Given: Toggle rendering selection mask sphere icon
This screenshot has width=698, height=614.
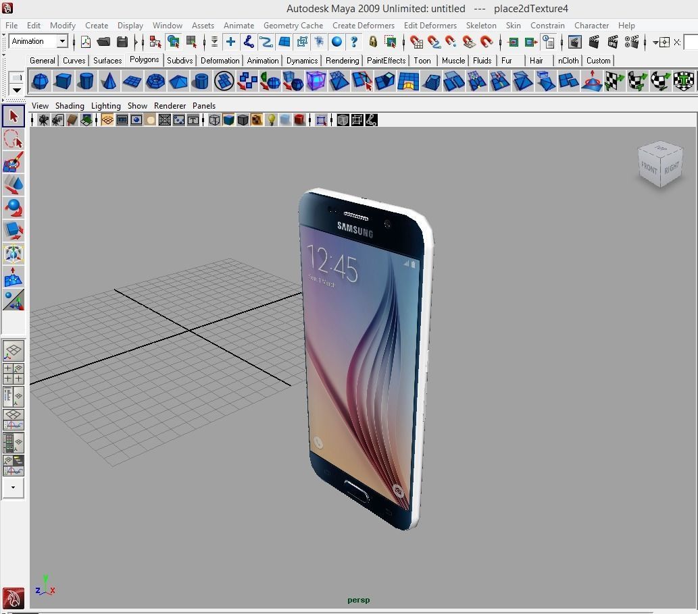Looking at the screenshot, I should (337, 43).
